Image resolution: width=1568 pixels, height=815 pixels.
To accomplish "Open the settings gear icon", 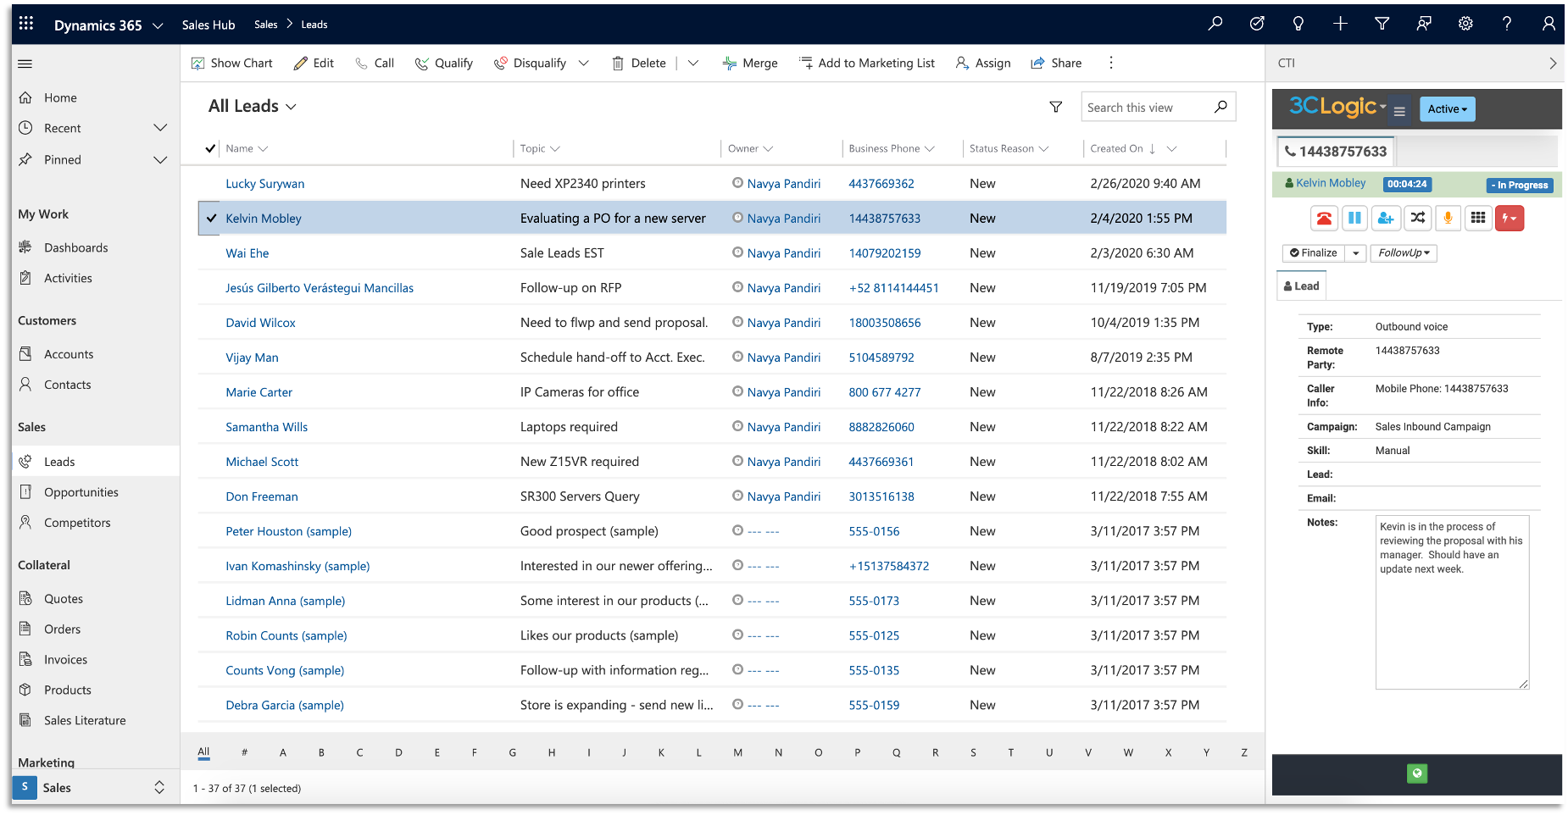I will point(1465,24).
